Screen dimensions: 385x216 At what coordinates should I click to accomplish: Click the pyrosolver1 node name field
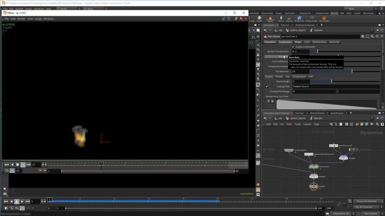(320, 37)
